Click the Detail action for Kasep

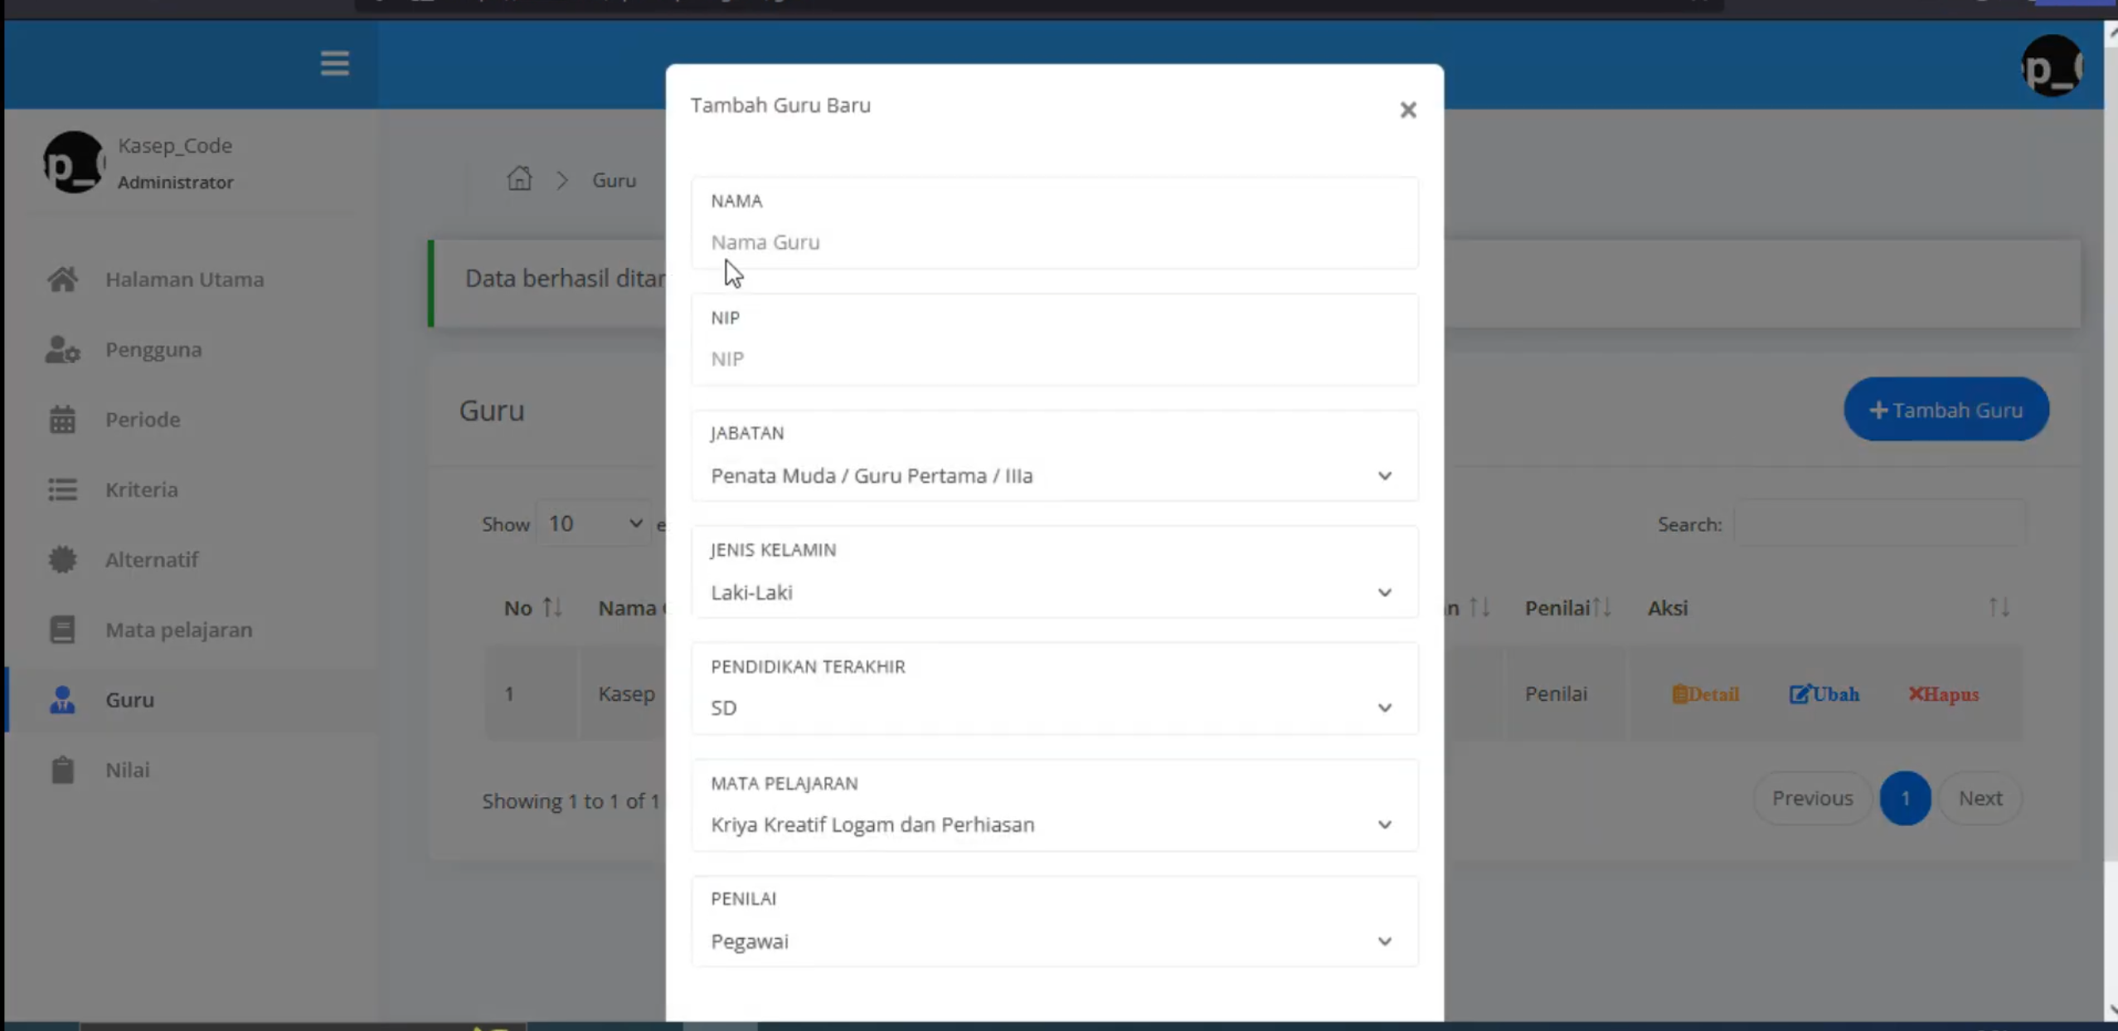pyautogui.click(x=1705, y=694)
